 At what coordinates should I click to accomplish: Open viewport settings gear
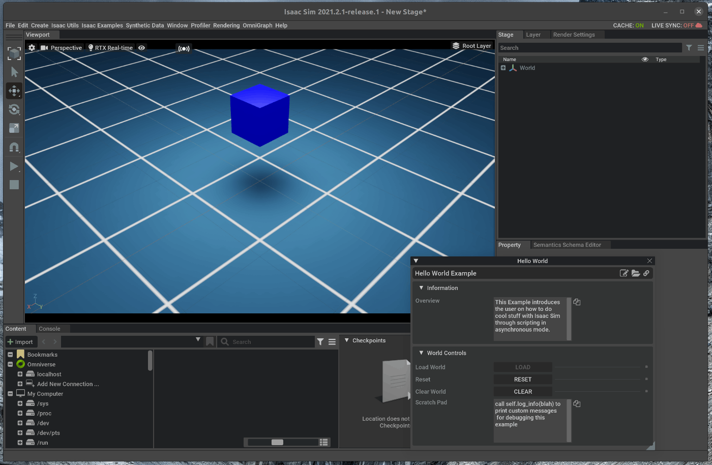point(32,47)
